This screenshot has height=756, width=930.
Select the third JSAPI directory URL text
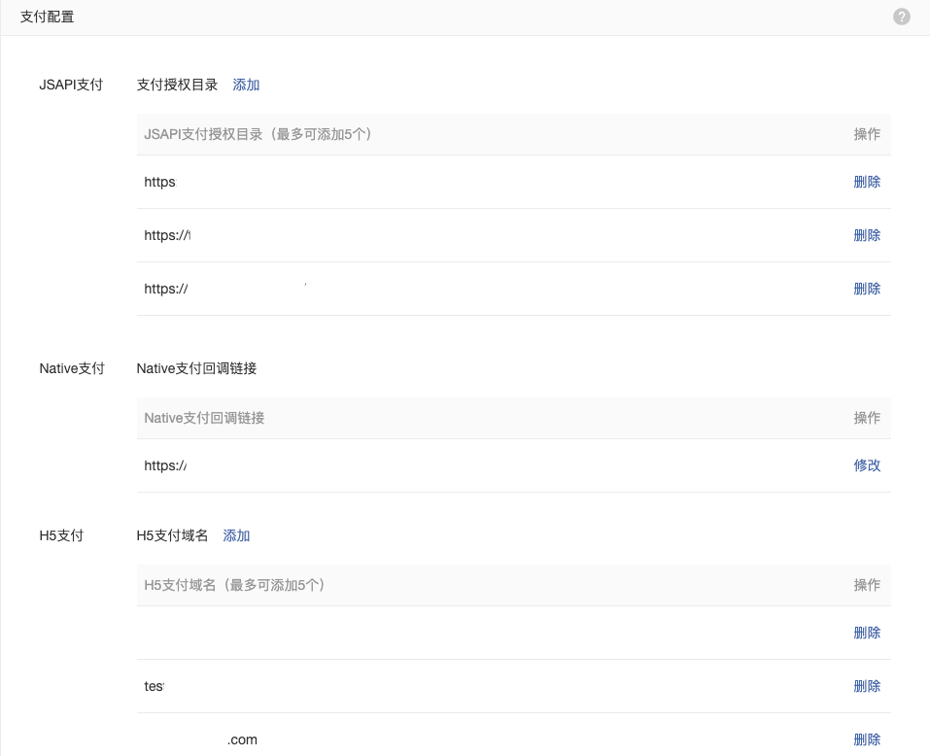[x=166, y=289]
